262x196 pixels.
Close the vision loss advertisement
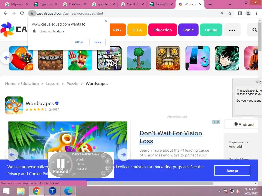218,122
